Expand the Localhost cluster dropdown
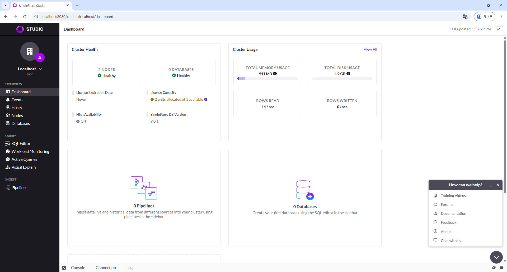This screenshot has width=507, height=272. tap(30, 69)
